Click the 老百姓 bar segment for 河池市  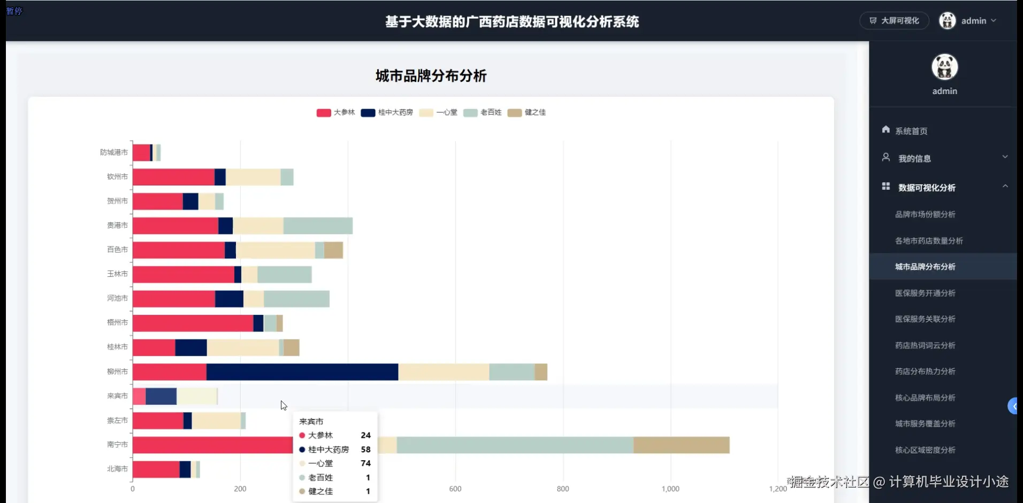pos(296,299)
